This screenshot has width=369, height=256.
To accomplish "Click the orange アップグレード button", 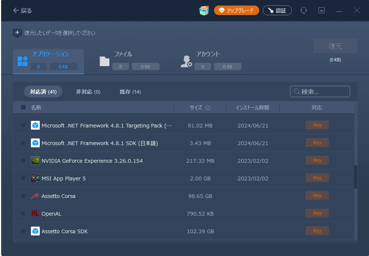I will click(236, 10).
